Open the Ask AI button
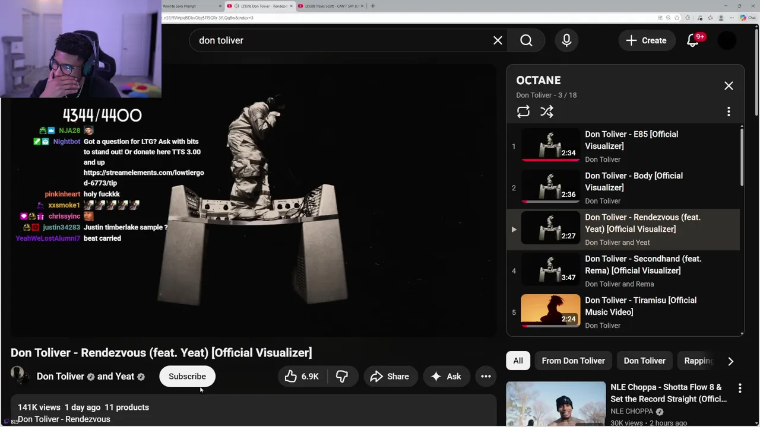 click(446, 377)
